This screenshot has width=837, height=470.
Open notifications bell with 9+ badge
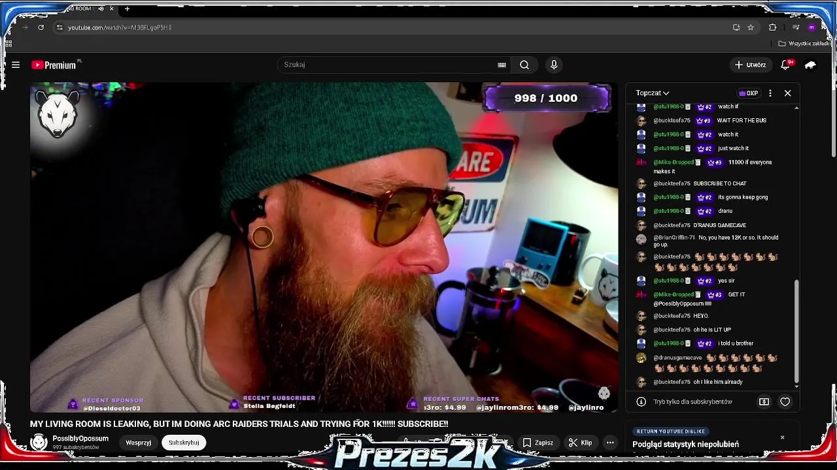pos(786,65)
